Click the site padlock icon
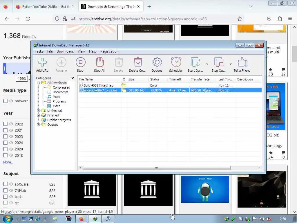 pyautogui.click(x=65, y=19)
